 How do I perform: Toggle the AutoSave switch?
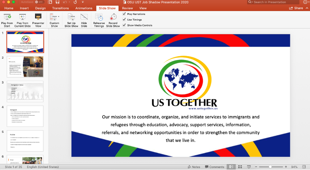[x=39, y=2]
